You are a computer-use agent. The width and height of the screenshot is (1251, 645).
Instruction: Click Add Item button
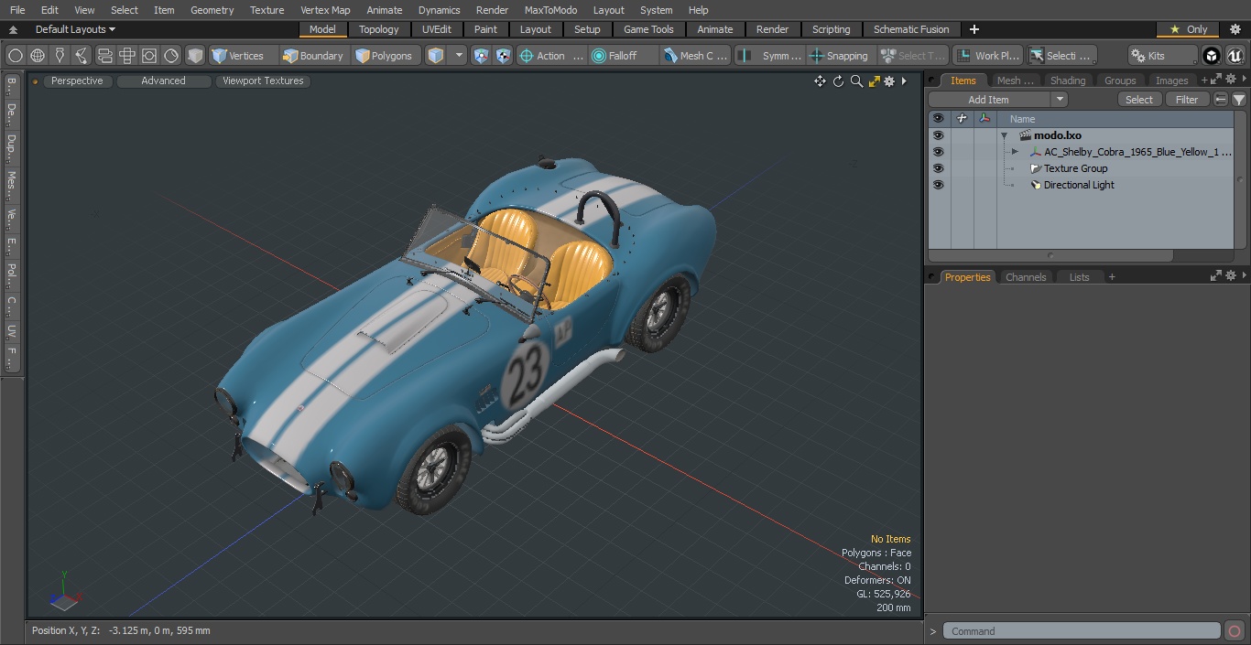[x=988, y=100]
